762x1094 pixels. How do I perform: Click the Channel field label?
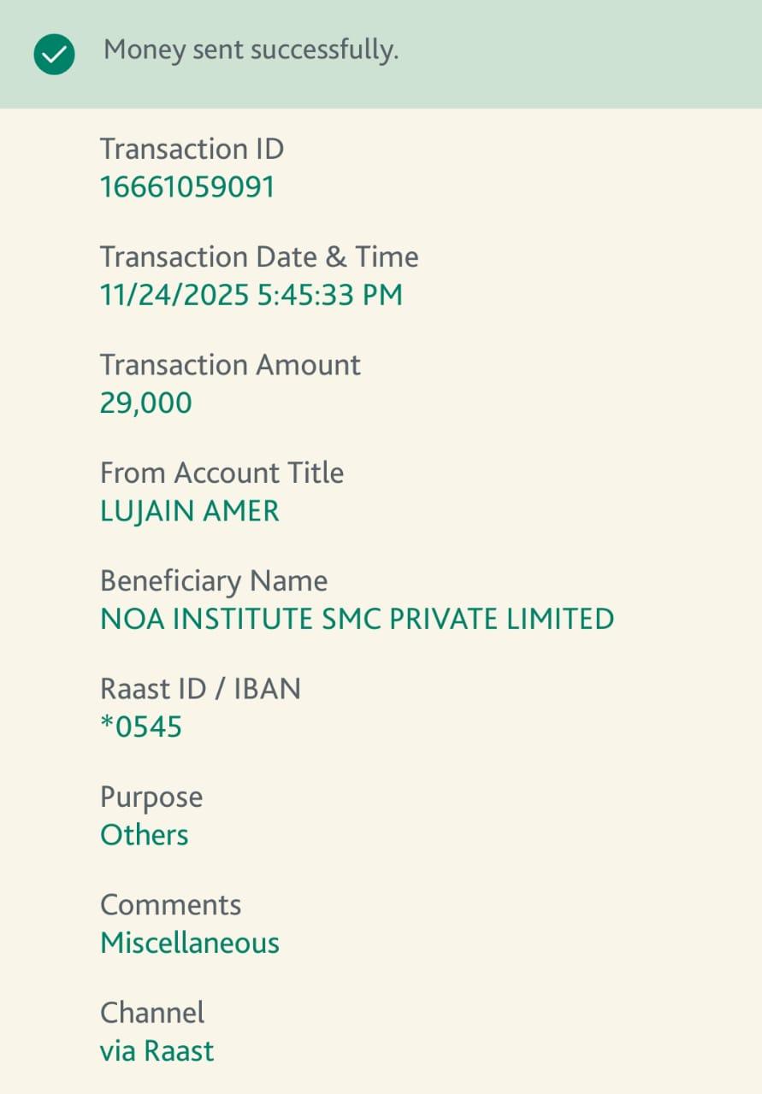(152, 1013)
